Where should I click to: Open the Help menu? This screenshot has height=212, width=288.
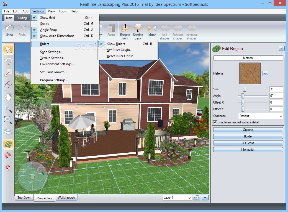(x=74, y=11)
